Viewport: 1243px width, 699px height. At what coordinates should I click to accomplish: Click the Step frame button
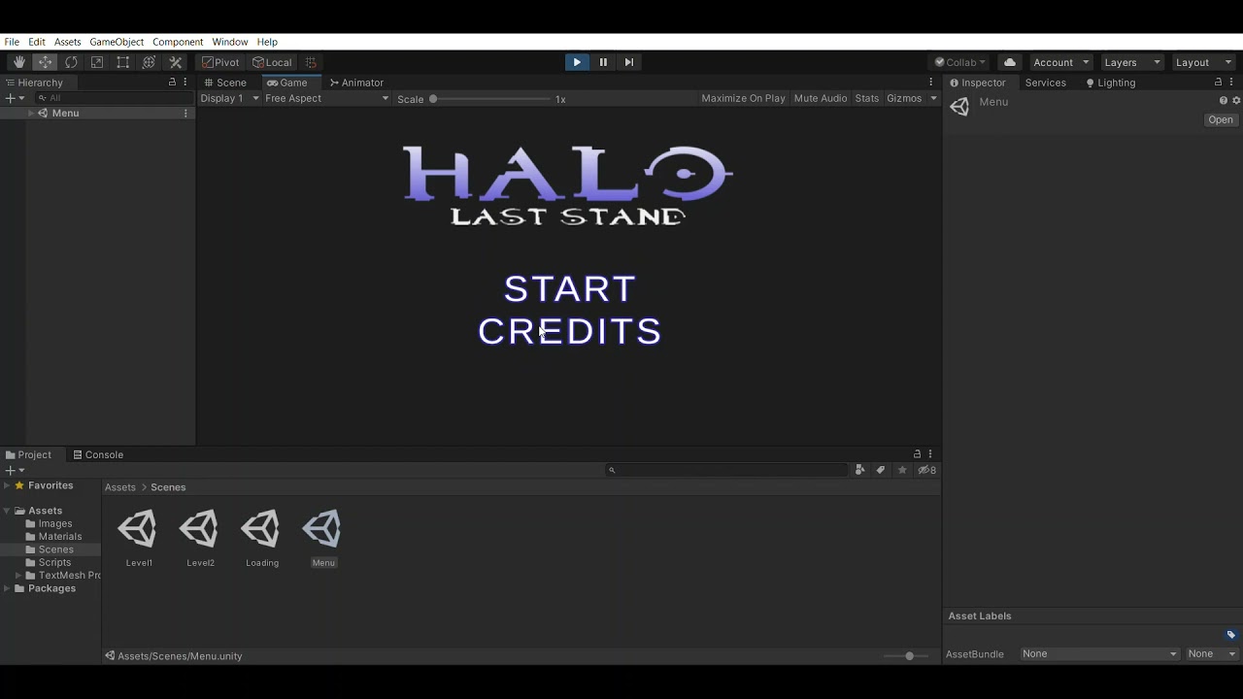[629, 62]
